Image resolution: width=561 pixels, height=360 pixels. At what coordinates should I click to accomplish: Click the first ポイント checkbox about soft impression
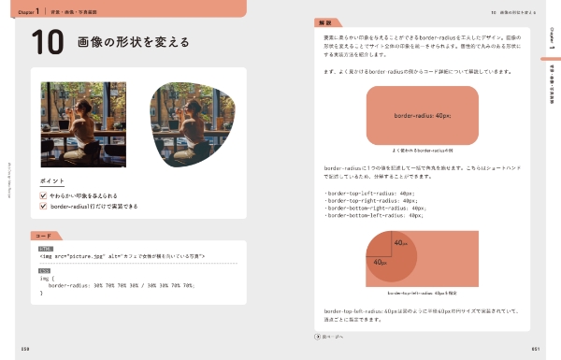point(43,195)
